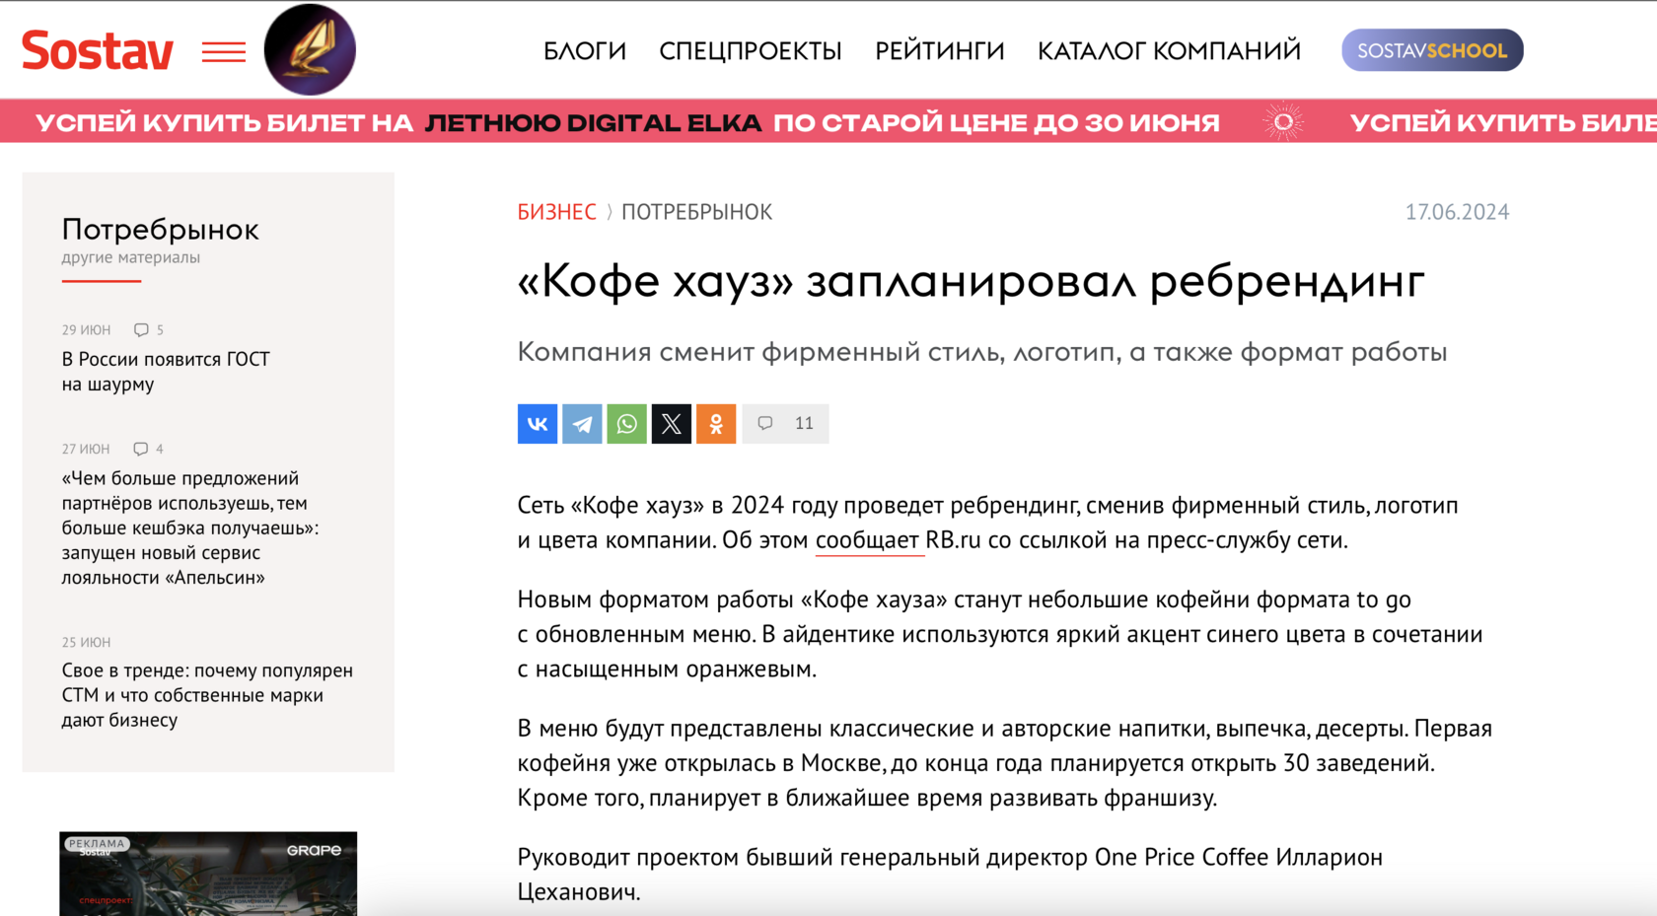Click the Потребрынок sidebar heading
The height and width of the screenshot is (916, 1657).
pos(161,230)
